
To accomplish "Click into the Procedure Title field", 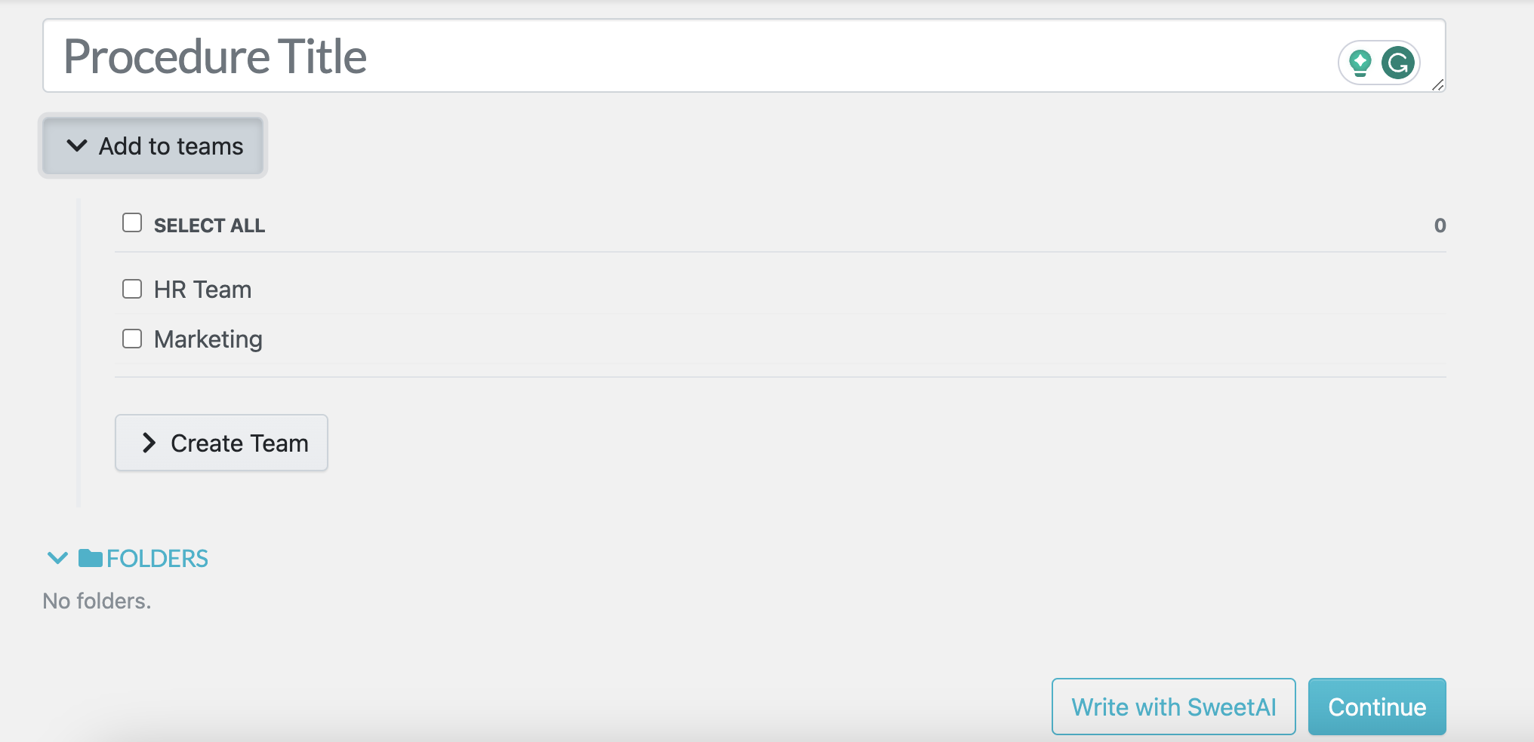I will tap(744, 56).
